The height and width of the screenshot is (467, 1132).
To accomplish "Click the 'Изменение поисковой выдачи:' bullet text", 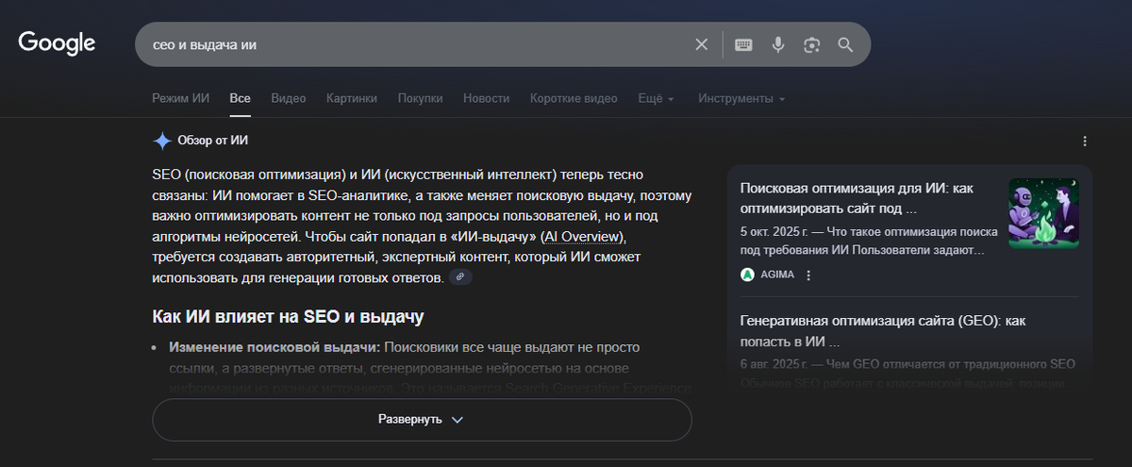I will tap(275, 347).
